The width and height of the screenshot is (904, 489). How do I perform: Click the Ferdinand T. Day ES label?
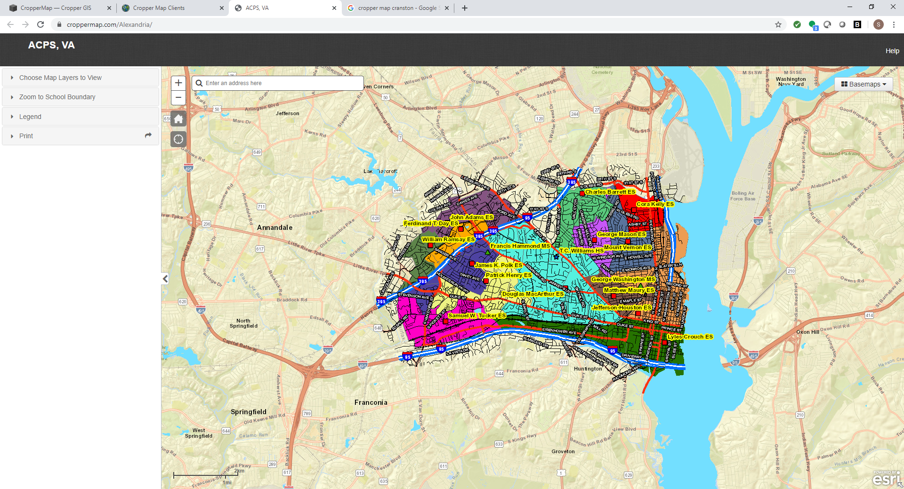pyautogui.click(x=431, y=223)
